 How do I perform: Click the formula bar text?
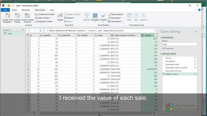pos(85,31)
